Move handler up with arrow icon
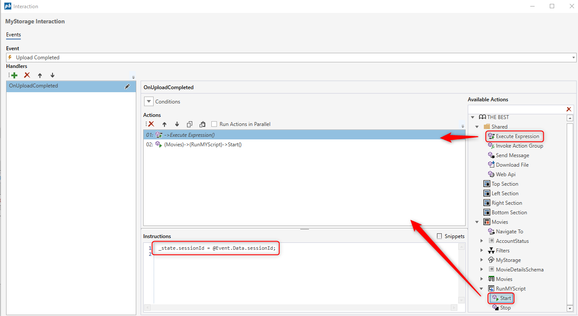The image size is (578, 316). click(40, 75)
